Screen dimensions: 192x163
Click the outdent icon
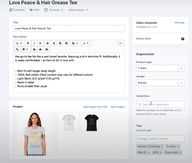[60, 43]
